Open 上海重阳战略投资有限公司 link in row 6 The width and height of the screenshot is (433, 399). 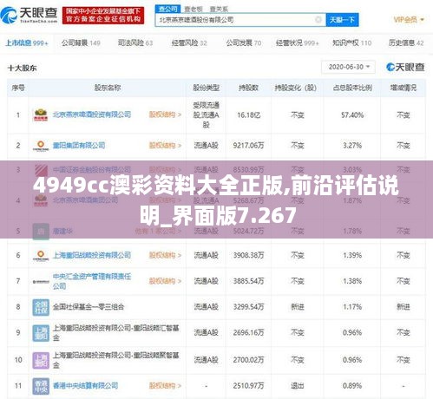(x=92, y=255)
